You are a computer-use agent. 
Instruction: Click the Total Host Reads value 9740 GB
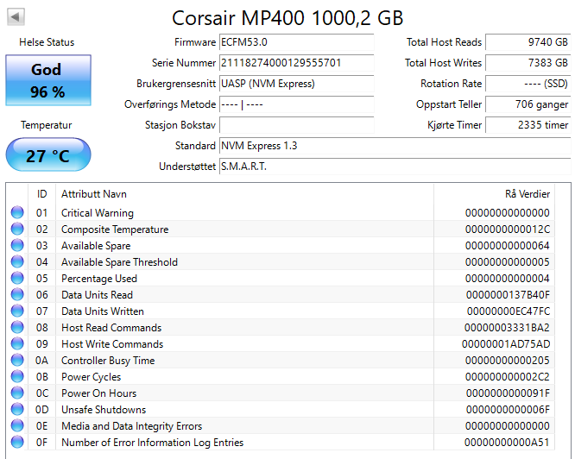pos(528,42)
